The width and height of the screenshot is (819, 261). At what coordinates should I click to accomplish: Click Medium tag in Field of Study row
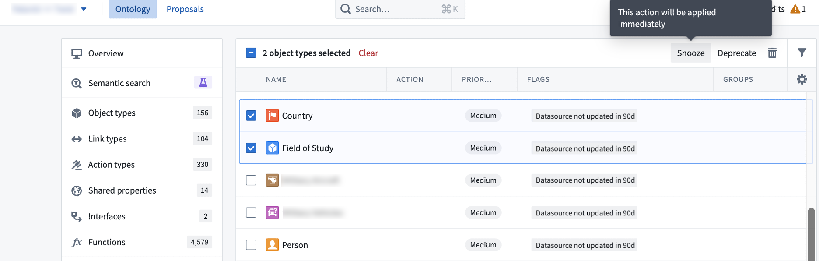point(483,148)
